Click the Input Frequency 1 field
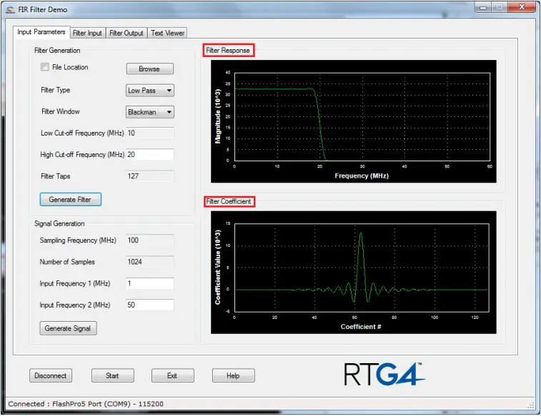The height and width of the screenshot is (416, 541). point(150,283)
